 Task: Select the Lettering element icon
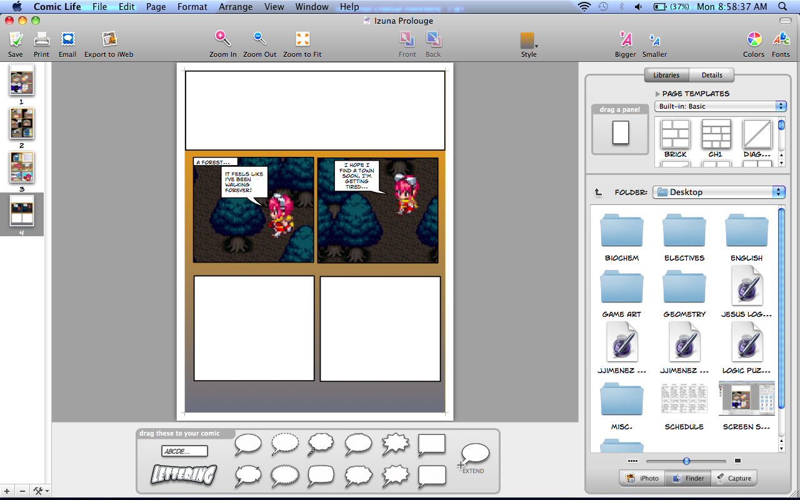click(184, 475)
